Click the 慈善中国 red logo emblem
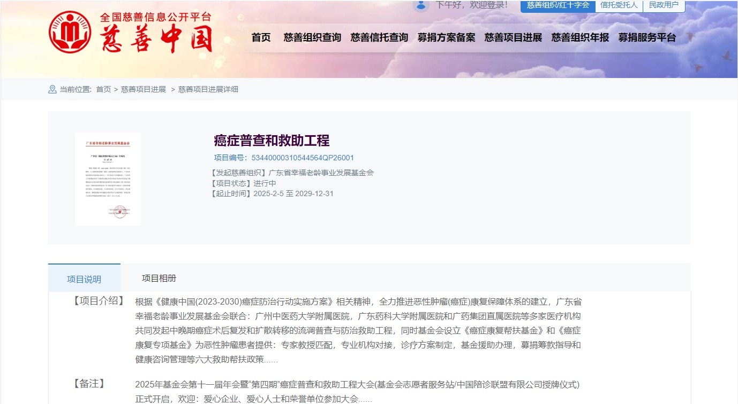The height and width of the screenshot is (404, 738). [70, 32]
